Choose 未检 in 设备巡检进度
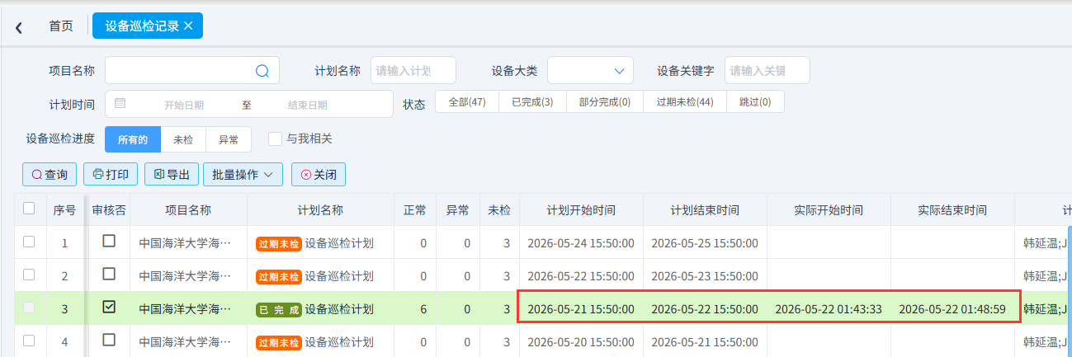 pyautogui.click(x=183, y=140)
